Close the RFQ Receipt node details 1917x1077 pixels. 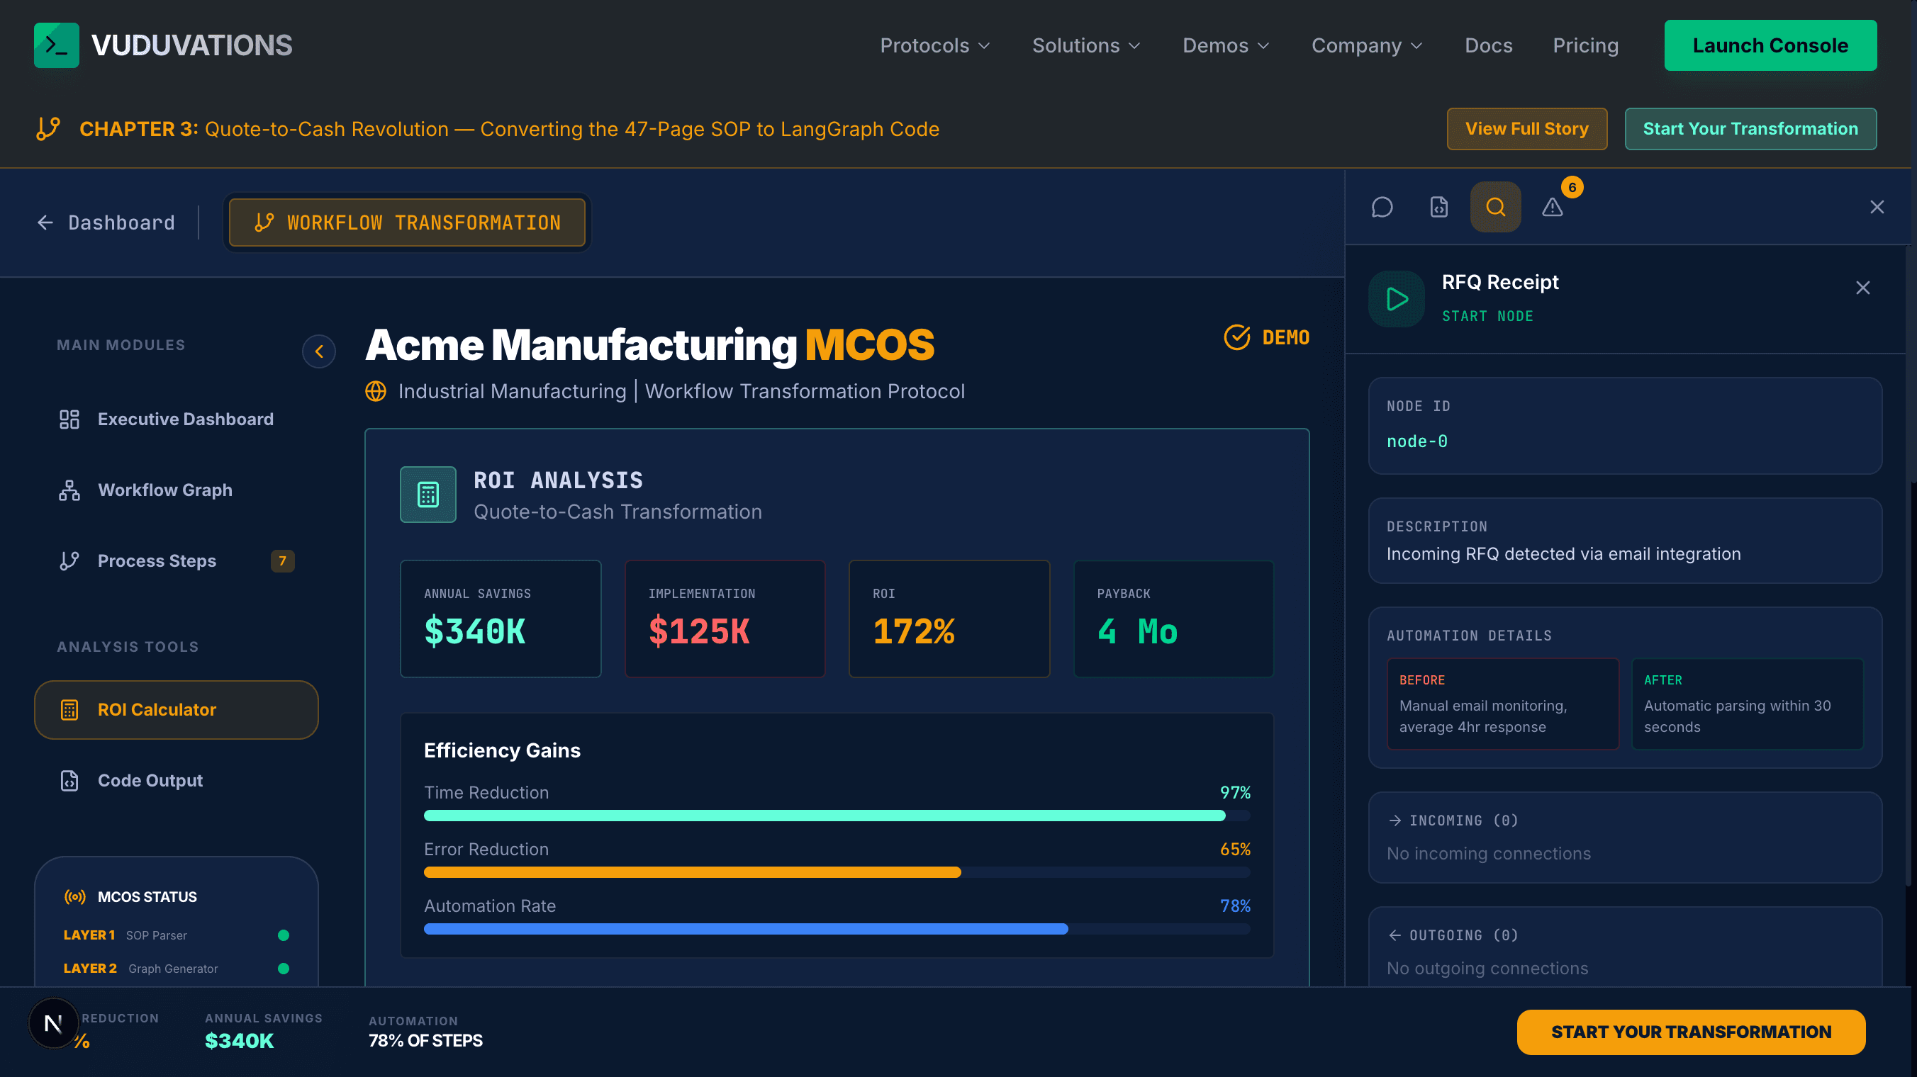[1862, 288]
